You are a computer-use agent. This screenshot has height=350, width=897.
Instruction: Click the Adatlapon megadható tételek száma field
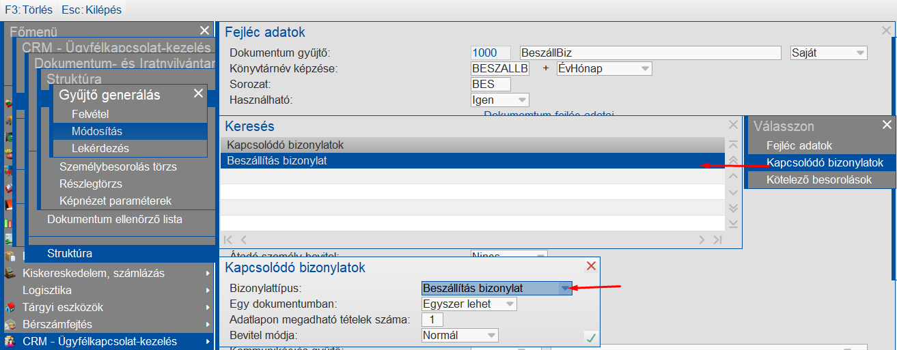[x=432, y=319]
